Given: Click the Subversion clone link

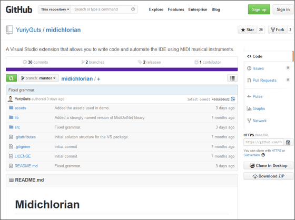Looking at the screenshot, I should click(252, 155).
